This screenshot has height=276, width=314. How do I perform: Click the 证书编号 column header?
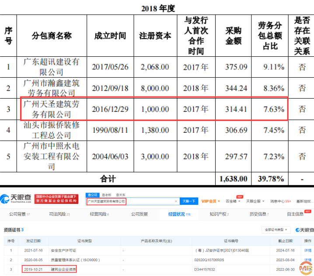tap(231, 241)
